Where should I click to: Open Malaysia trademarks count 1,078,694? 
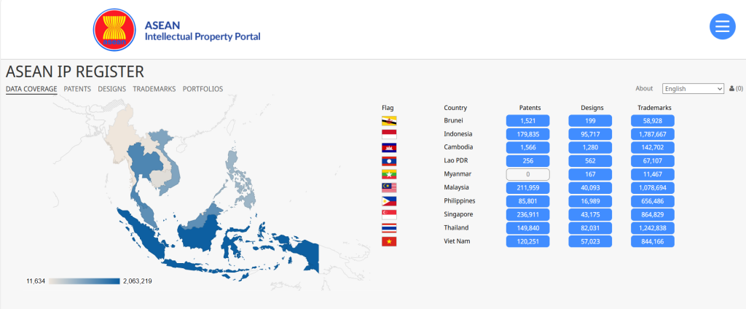(653, 187)
